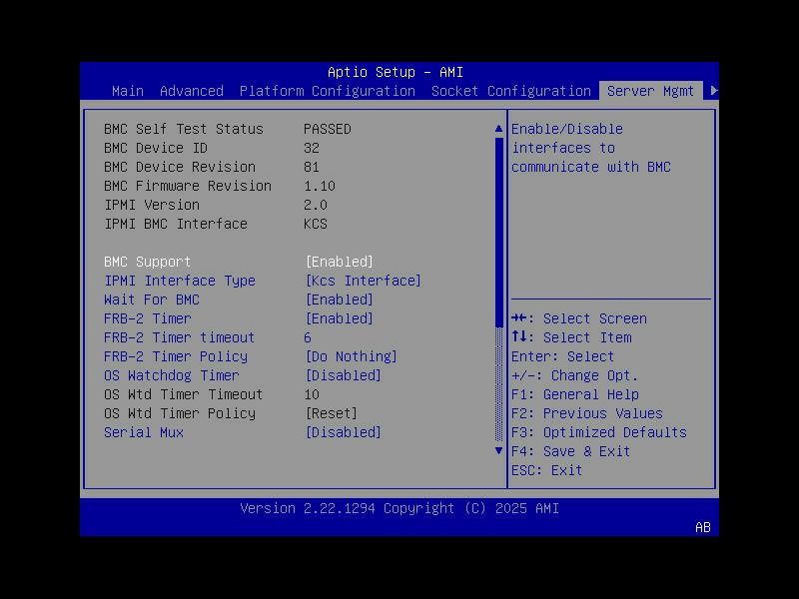The width and height of the screenshot is (799, 599).
Task: Switch to the Main tab
Action: click(x=128, y=91)
